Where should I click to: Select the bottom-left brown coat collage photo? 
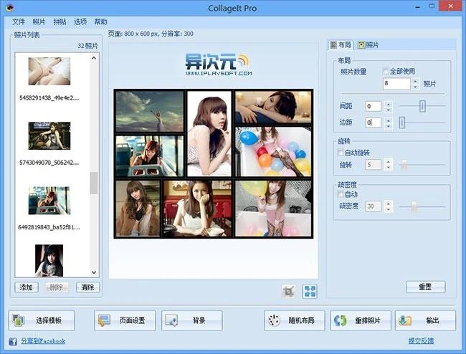tap(138, 209)
